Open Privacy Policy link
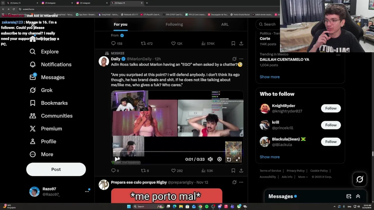The height and width of the screenshot is (210, 374). tap(295, 171)
